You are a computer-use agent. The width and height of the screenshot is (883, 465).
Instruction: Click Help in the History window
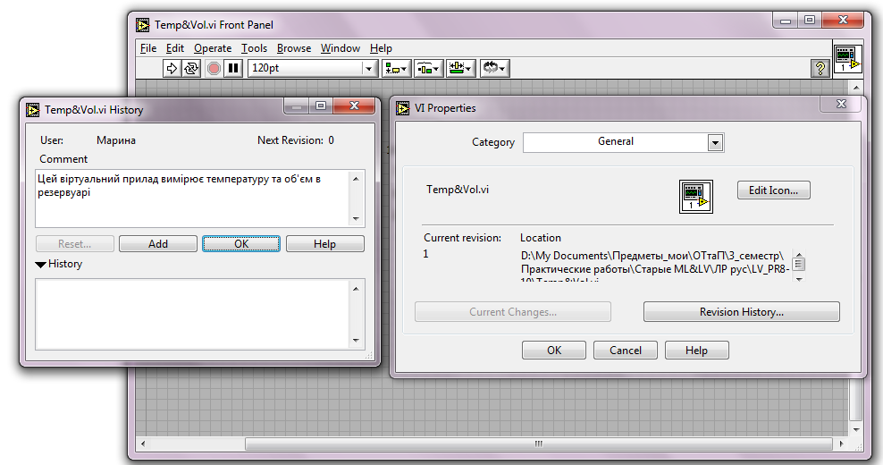325,244
